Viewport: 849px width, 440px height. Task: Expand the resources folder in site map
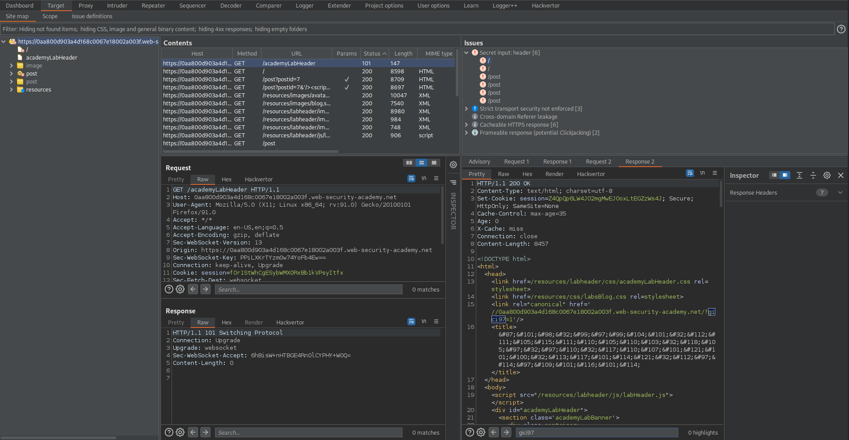tap(12, 89)
